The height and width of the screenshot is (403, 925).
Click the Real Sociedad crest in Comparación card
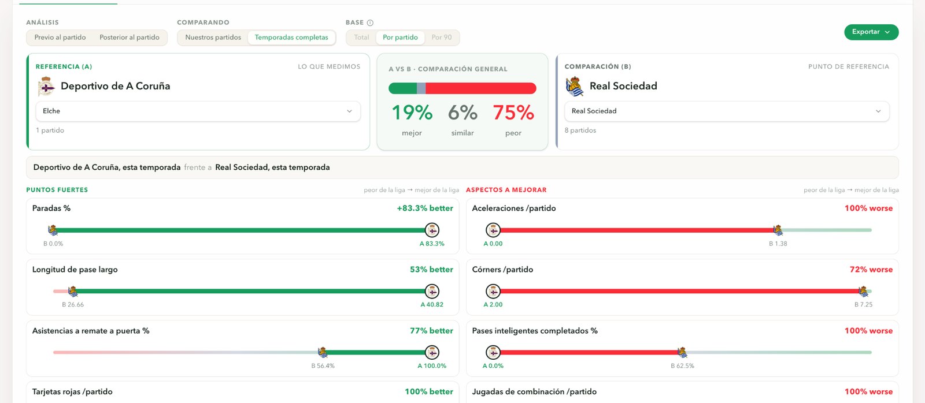pos(575,87)
